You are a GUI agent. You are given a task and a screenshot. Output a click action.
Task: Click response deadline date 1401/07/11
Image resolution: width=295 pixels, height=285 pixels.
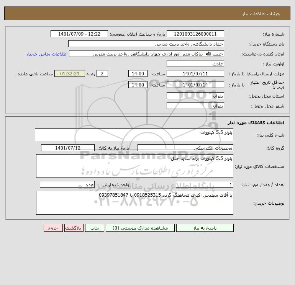(195, 74)
